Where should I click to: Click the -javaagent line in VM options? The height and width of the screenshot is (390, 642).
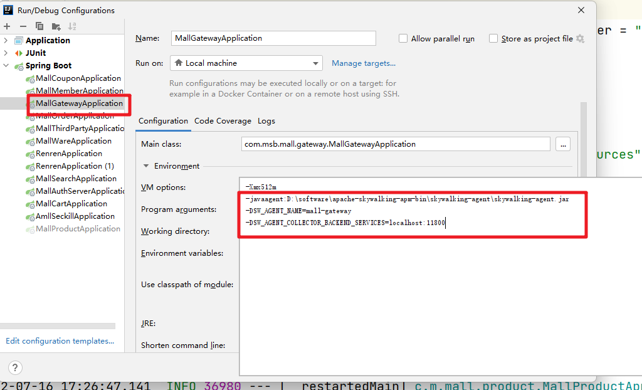tap(407, 199)
